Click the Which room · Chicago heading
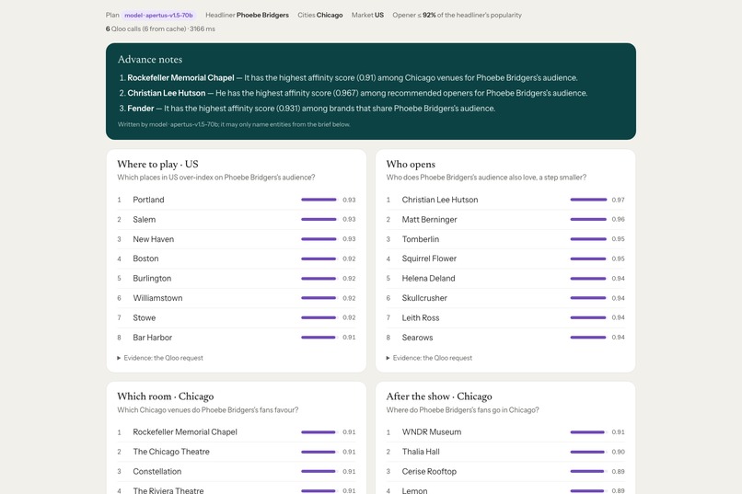Viewport: 742px width, 494px height. 166,396
